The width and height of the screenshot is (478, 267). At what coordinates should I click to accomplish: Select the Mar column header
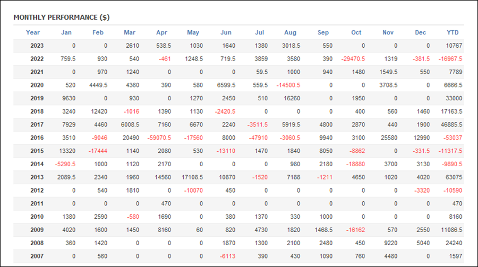pos(130,32)
